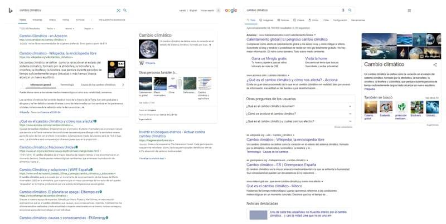Click share icon in Google knowledge panel
Screen dimensions: 446x224
tap(435, 65)
